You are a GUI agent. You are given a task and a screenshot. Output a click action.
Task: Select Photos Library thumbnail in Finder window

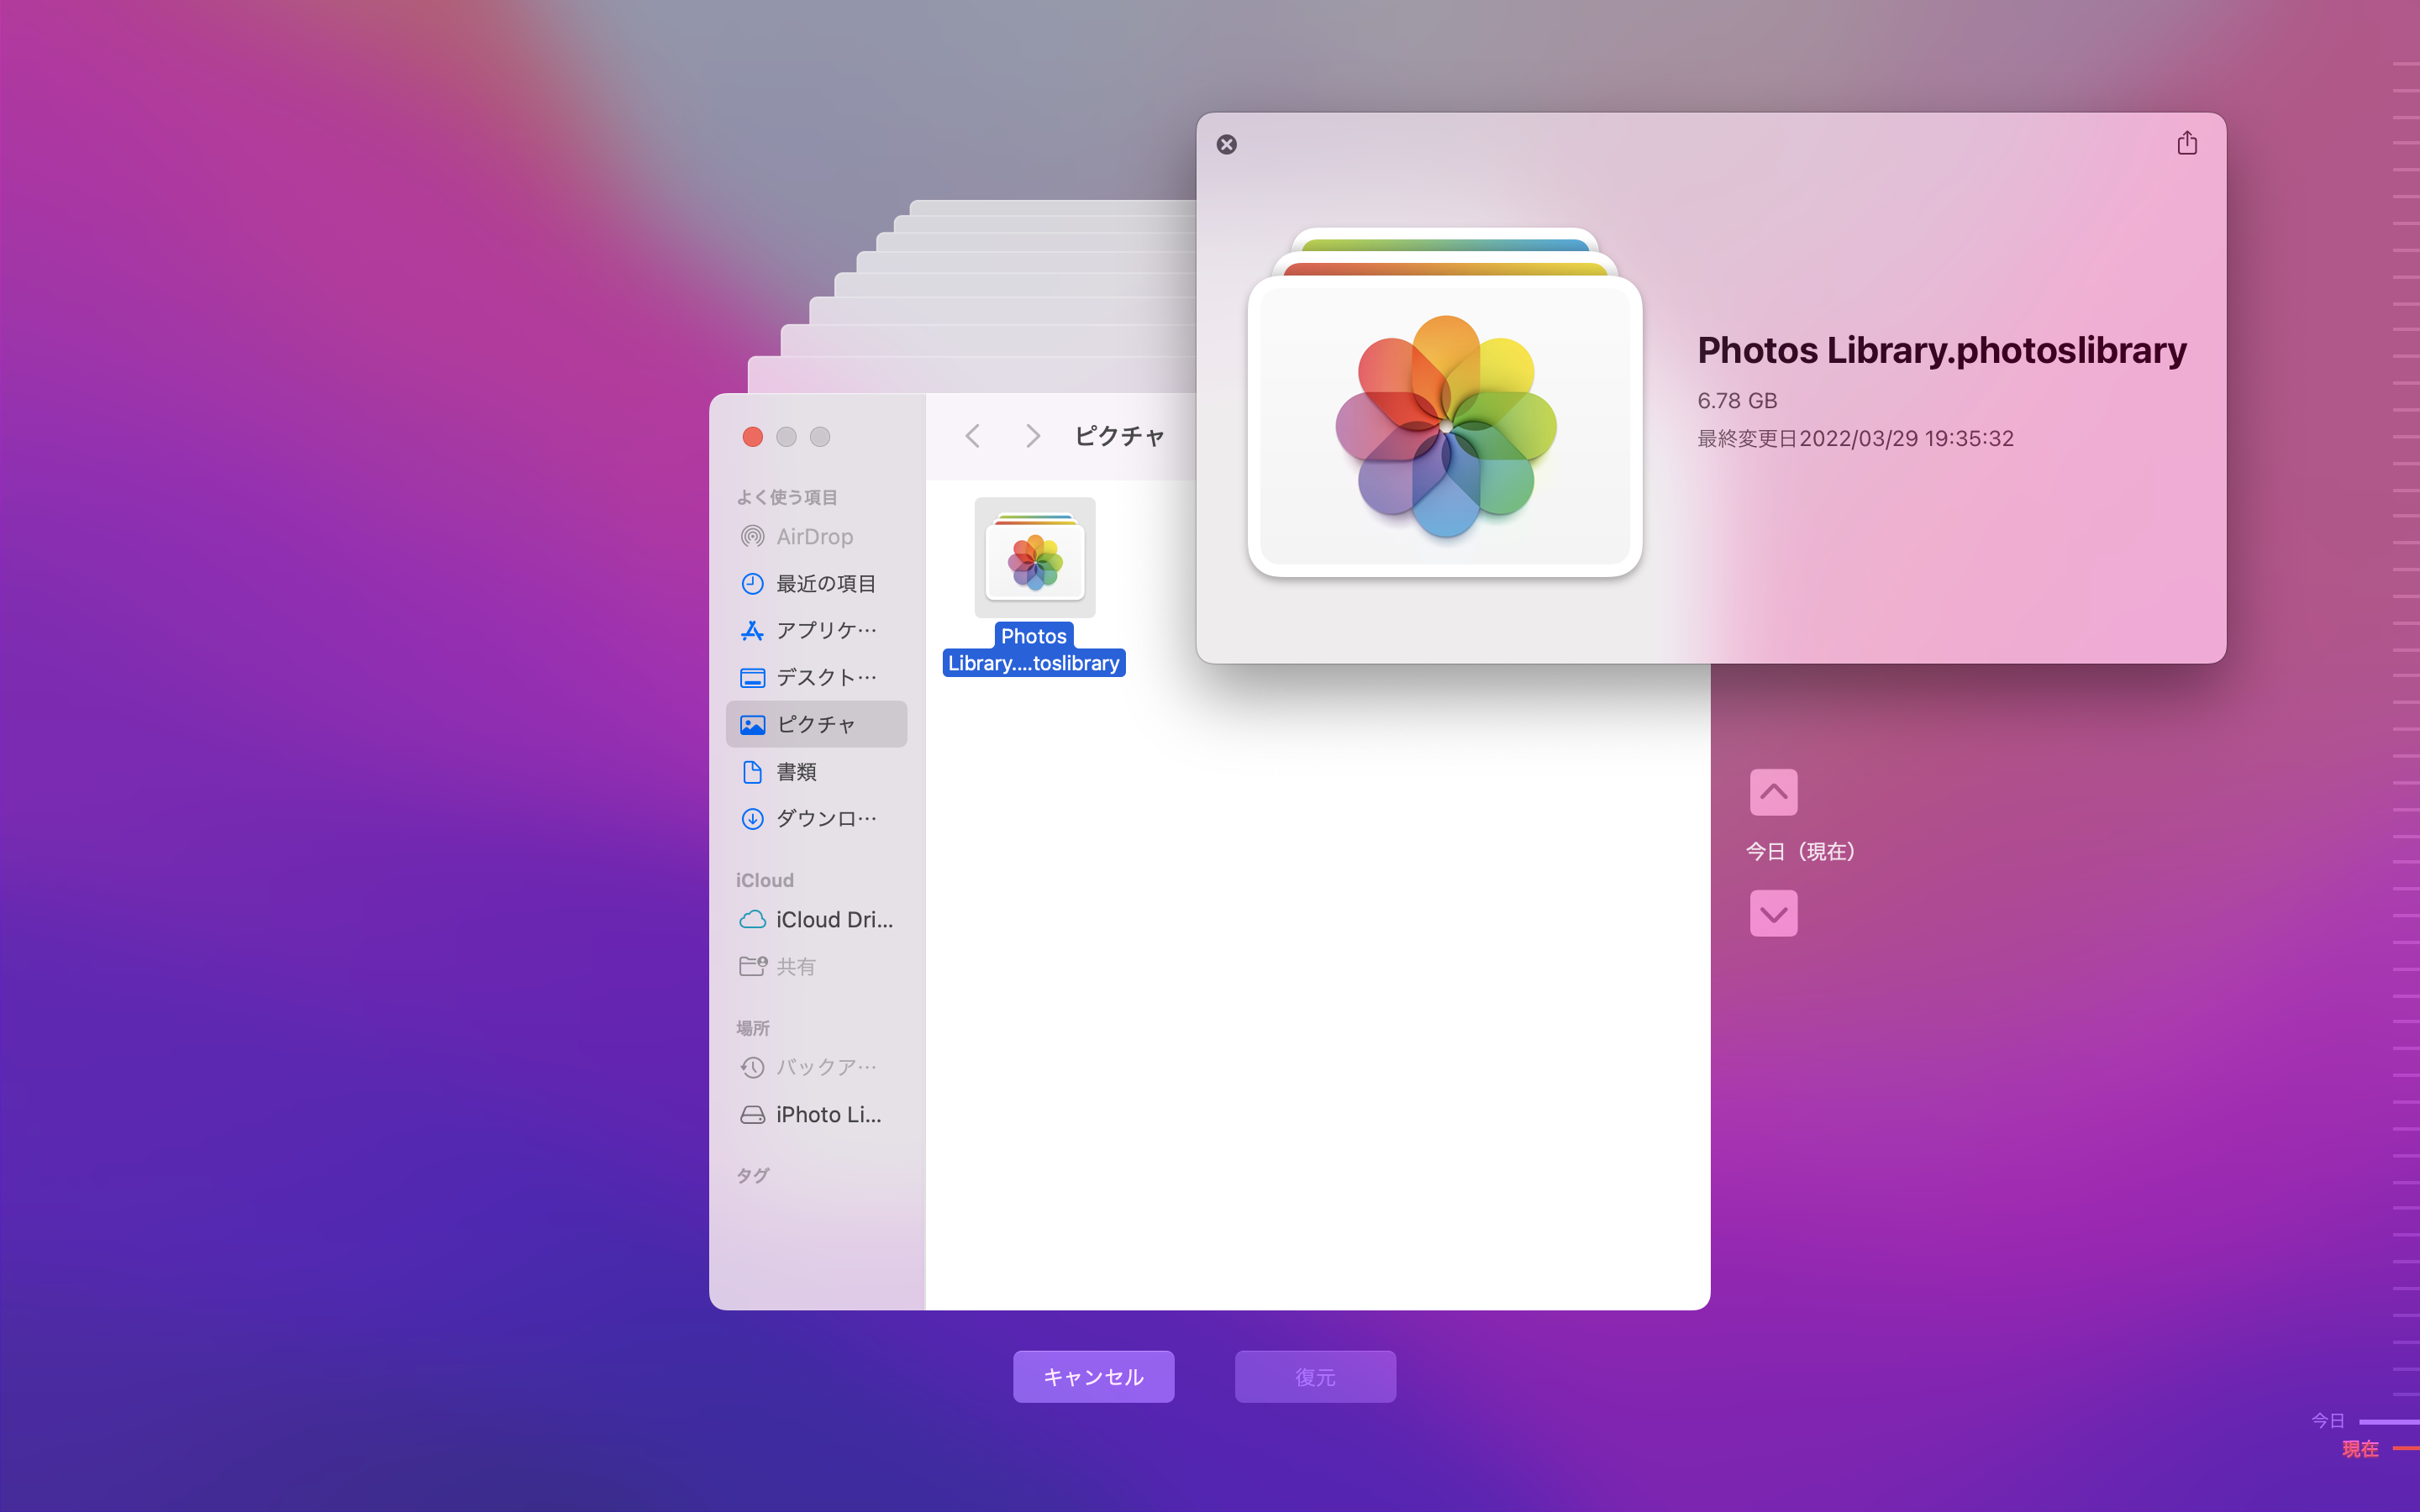click(1034, 558)
